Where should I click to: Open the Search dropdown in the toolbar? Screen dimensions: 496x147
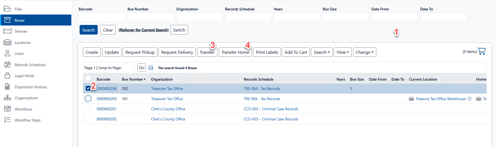click(321, 52)
